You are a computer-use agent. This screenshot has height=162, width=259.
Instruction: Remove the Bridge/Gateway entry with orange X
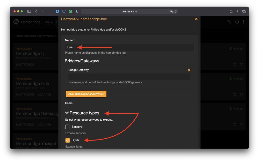pos(189,70)
